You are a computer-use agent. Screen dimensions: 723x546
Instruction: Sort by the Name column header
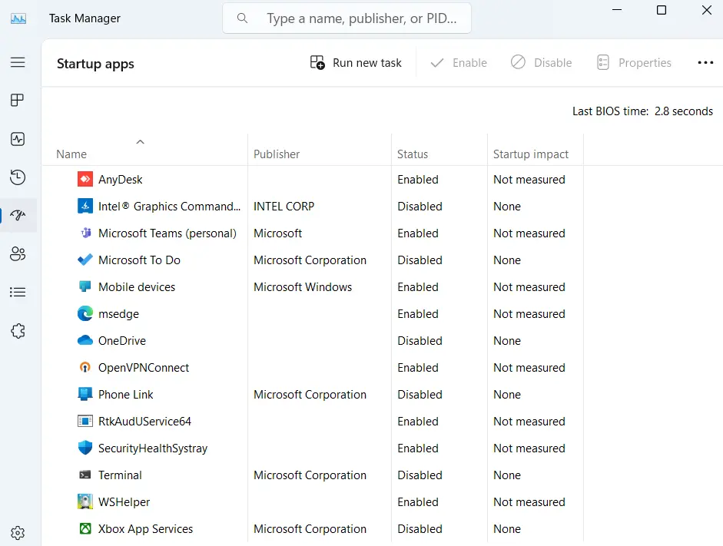[71, 154]
